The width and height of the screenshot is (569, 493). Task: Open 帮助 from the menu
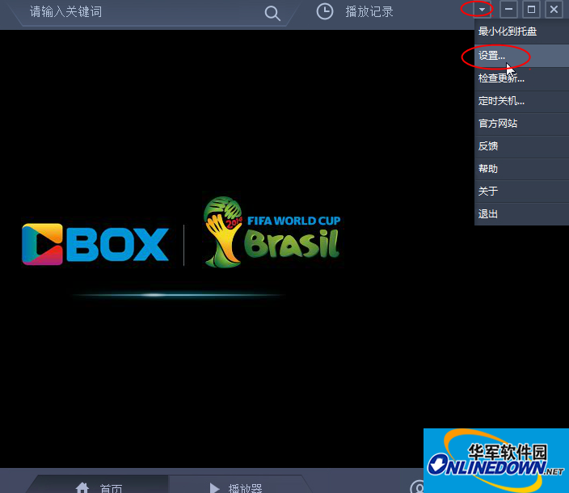pyautogui.click(x=488, y=169)
